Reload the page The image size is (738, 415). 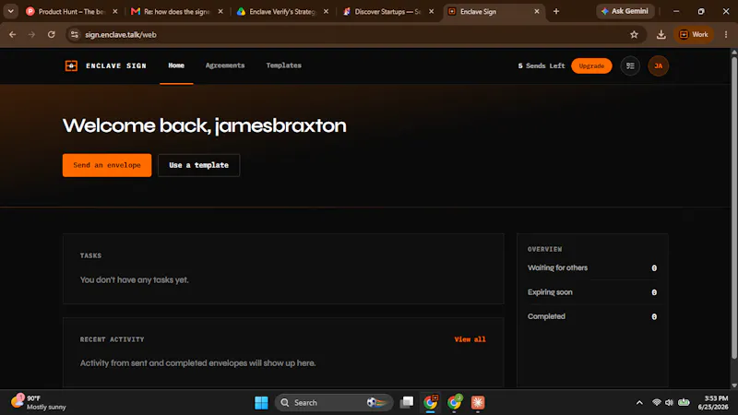(52, 34)
